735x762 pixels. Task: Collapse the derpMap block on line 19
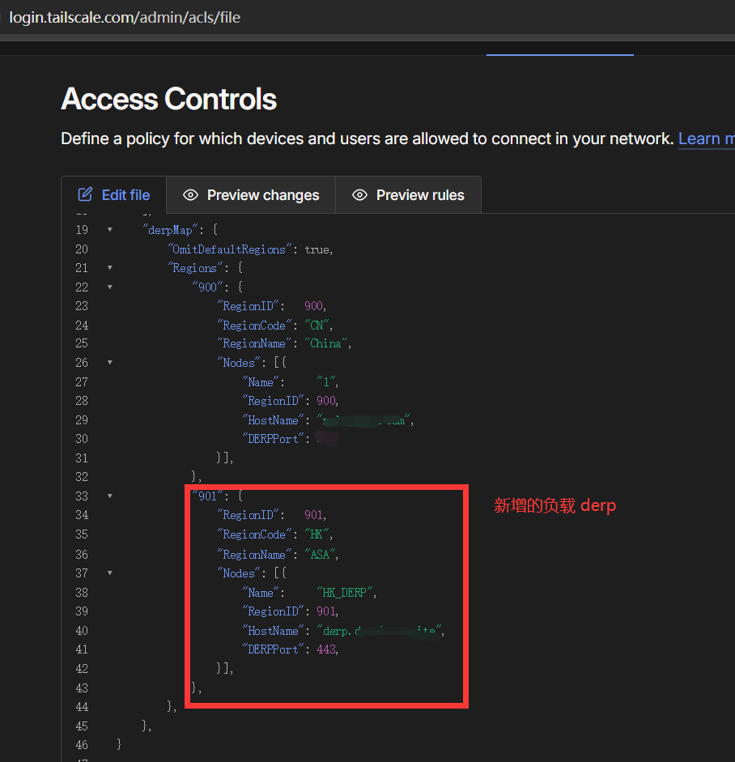pyautogui.click(x=109, y=230)
